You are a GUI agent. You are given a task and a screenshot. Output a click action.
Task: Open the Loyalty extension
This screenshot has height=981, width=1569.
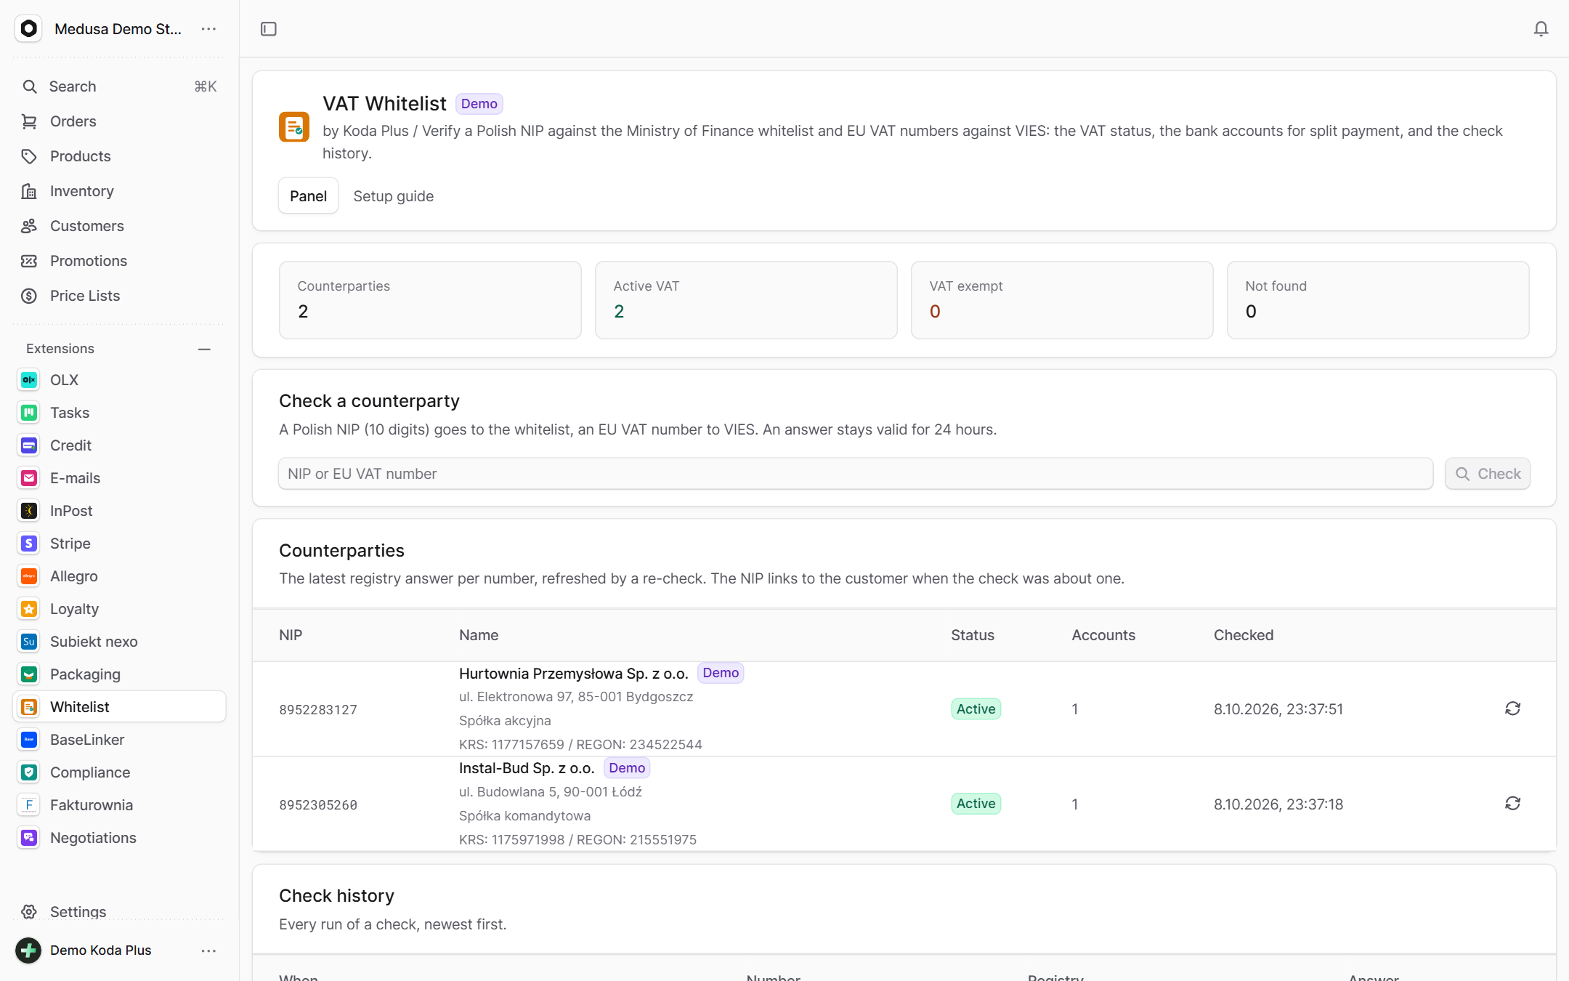(x=120, y=609)
